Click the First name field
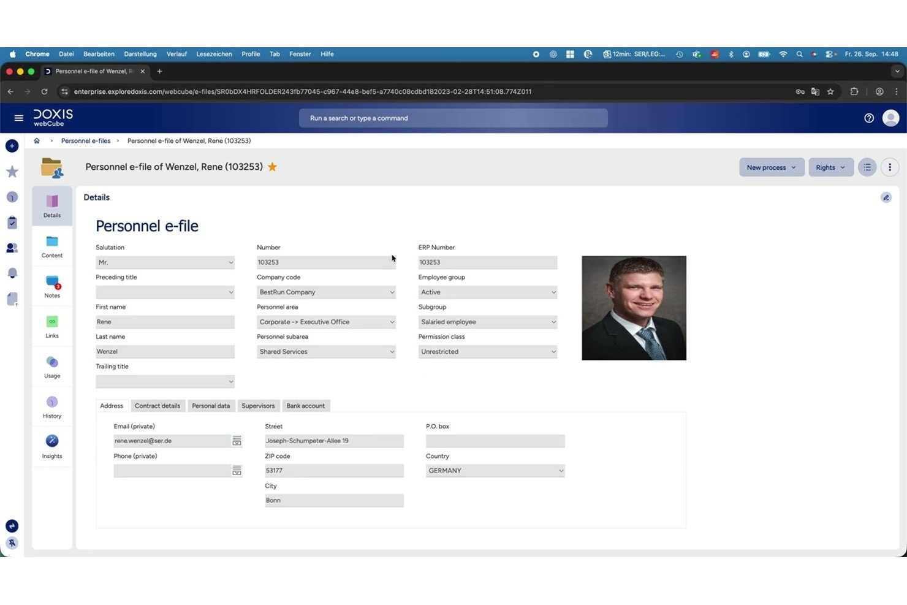Viewport: 907px width, 605px height. pyautogui.click(x=165, y=322)
